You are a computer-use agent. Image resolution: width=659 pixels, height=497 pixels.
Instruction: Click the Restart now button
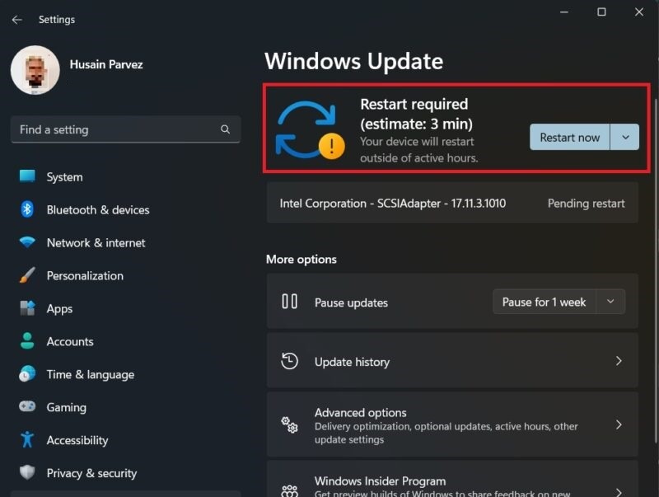pyautogui.click(x=569, y=137)
